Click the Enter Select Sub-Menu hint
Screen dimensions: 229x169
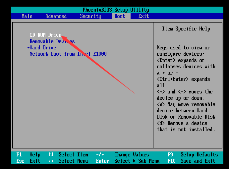[x=128, y=161]
